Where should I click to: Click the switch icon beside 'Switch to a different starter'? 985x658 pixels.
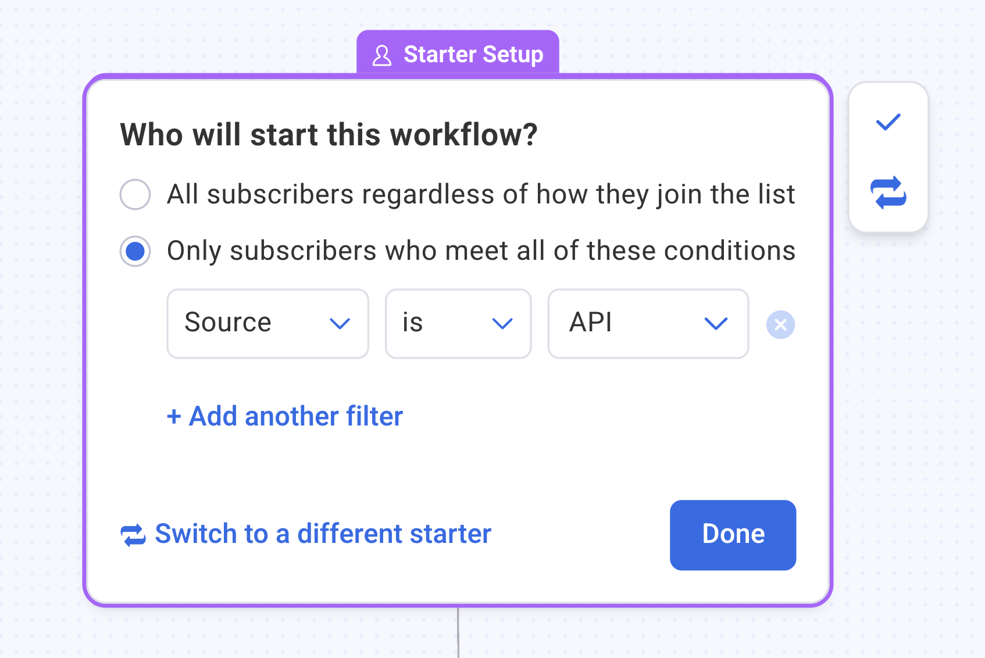click(133, 535)
